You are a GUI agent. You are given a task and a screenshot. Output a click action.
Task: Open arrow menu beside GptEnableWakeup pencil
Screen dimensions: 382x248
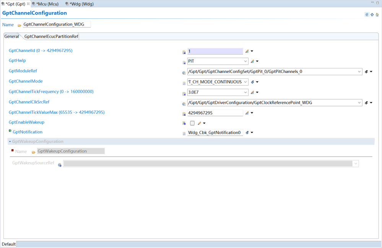click(x=204, y=123)
